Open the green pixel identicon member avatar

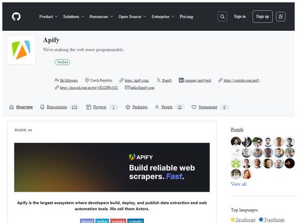[236, 163]
